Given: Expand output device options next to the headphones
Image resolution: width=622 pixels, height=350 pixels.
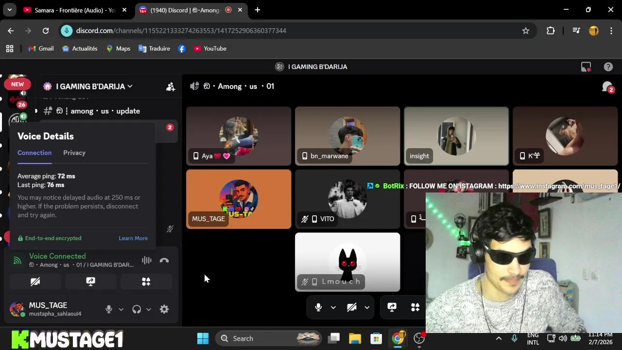Looking at the screenshot, I should coord(149,309).
